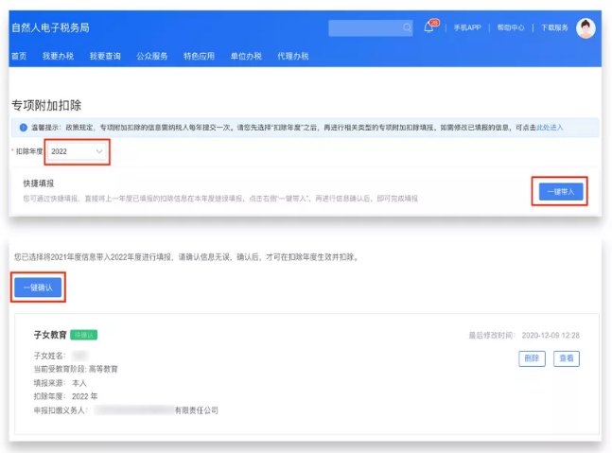Open the notification bell icon
This screenshot has height=453, width=612.
[428, 27]
